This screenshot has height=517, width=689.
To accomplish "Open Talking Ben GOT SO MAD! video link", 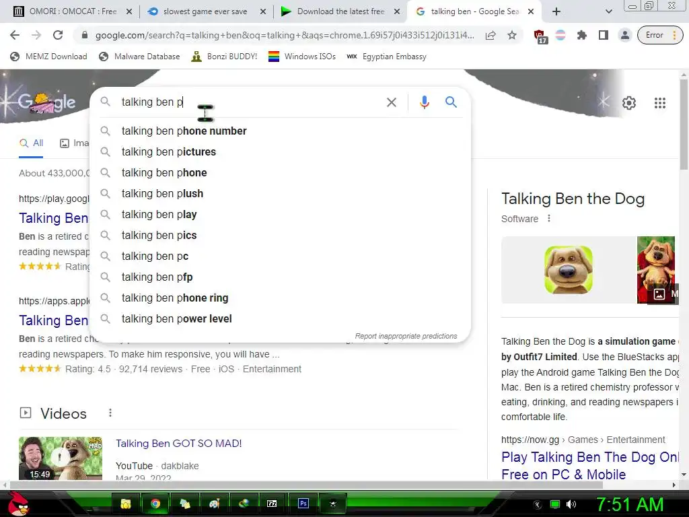I will (x=179, y=443).
